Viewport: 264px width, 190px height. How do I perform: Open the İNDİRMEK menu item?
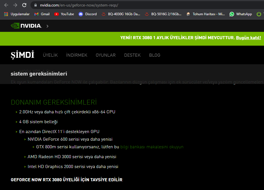click(x=77, y=55)
